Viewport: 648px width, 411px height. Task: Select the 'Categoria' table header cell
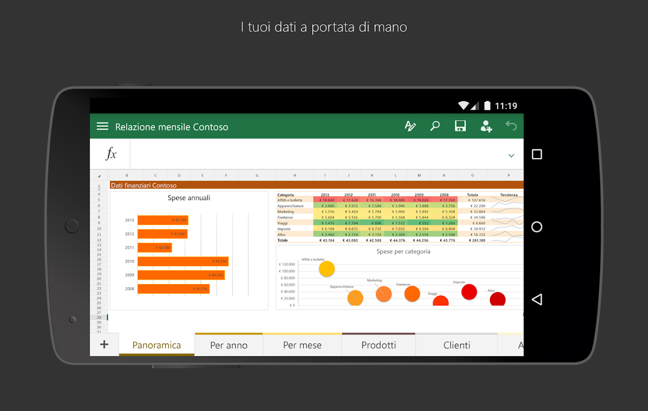[286, 195]
